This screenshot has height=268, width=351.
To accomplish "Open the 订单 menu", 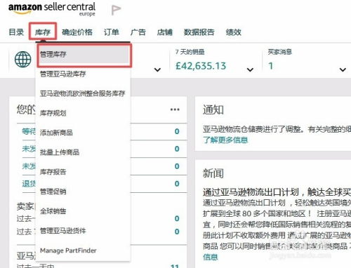I will pyautogui.click(x=112, y=32).
